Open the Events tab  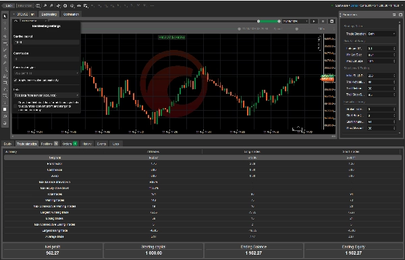coord(101,144)
